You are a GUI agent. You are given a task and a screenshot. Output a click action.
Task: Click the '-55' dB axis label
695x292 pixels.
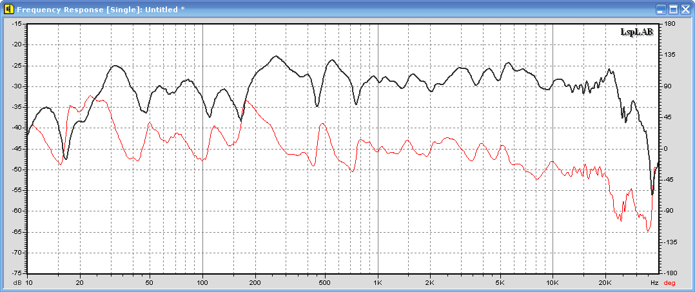[17, 190]
